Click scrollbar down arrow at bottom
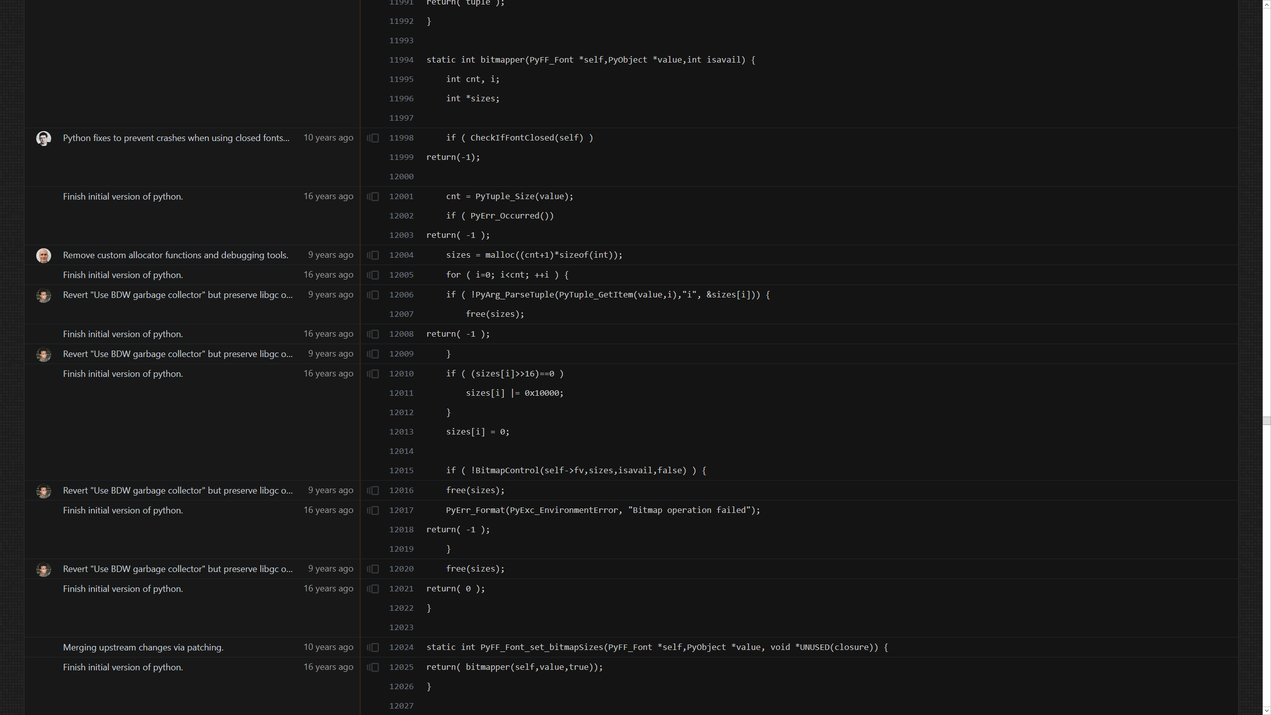Image resolution: width=1271 pixels, height=715 pixels. point(1267,711)
